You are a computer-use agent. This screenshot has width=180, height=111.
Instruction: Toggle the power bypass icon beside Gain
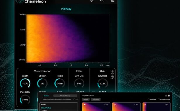(x=112, y=72)
